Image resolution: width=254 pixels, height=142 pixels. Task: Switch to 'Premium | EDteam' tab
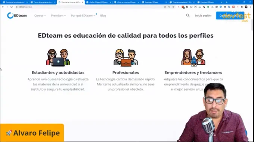[x=210, y=2]
